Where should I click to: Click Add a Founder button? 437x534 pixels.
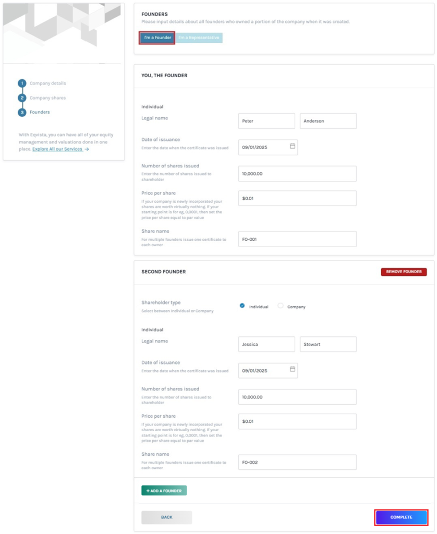point(164,491)
